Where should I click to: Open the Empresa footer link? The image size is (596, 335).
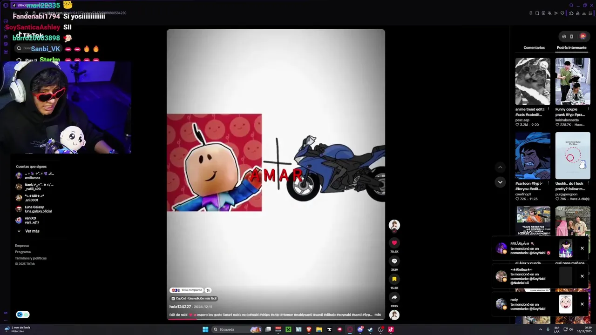22,246
